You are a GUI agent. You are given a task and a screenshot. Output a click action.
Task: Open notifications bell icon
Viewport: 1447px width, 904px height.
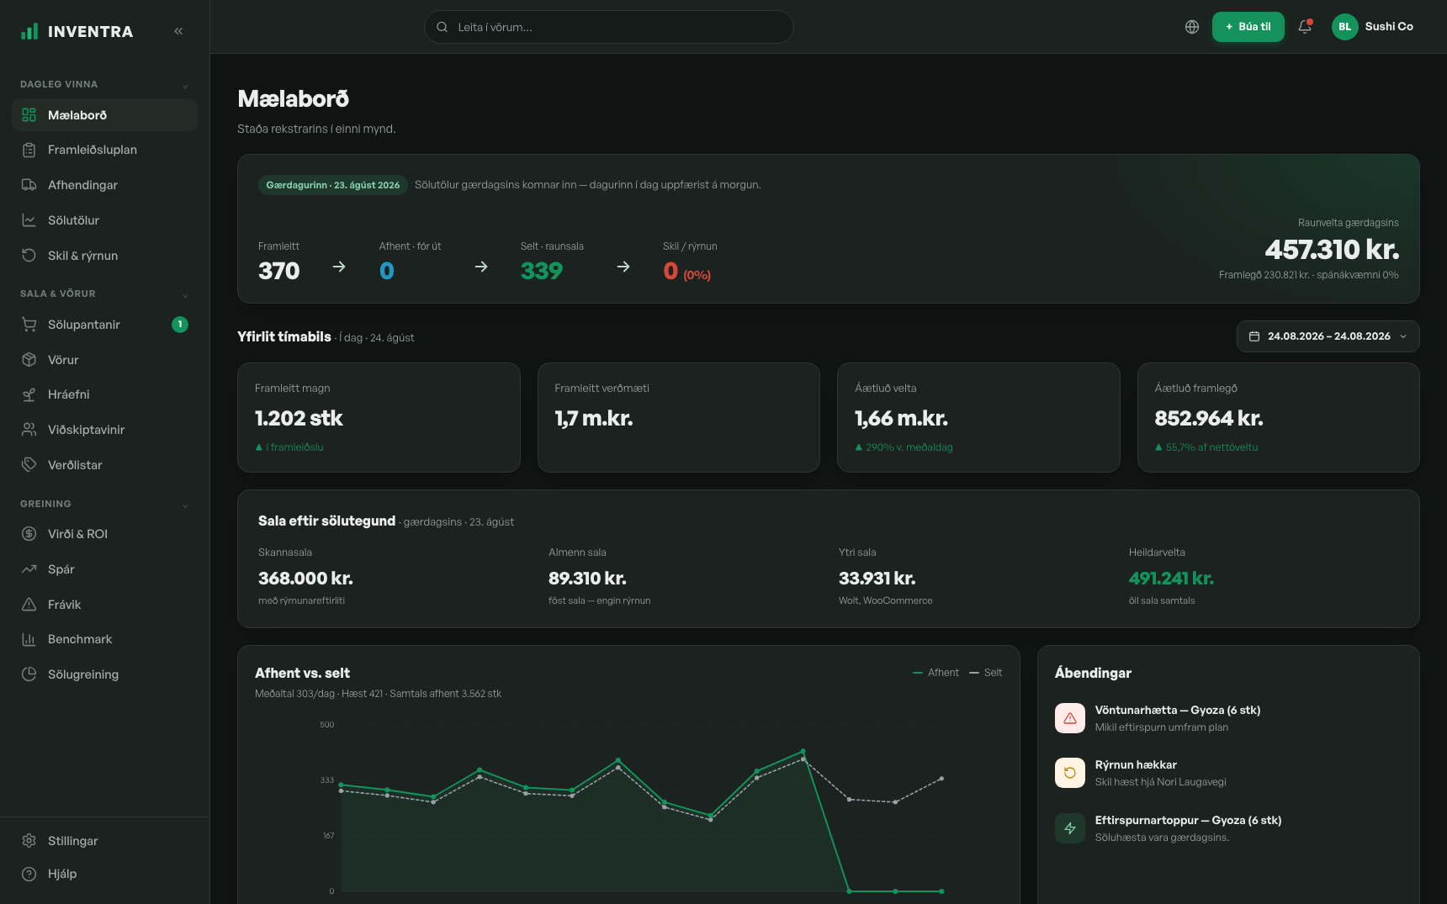tap(1305, 27)
